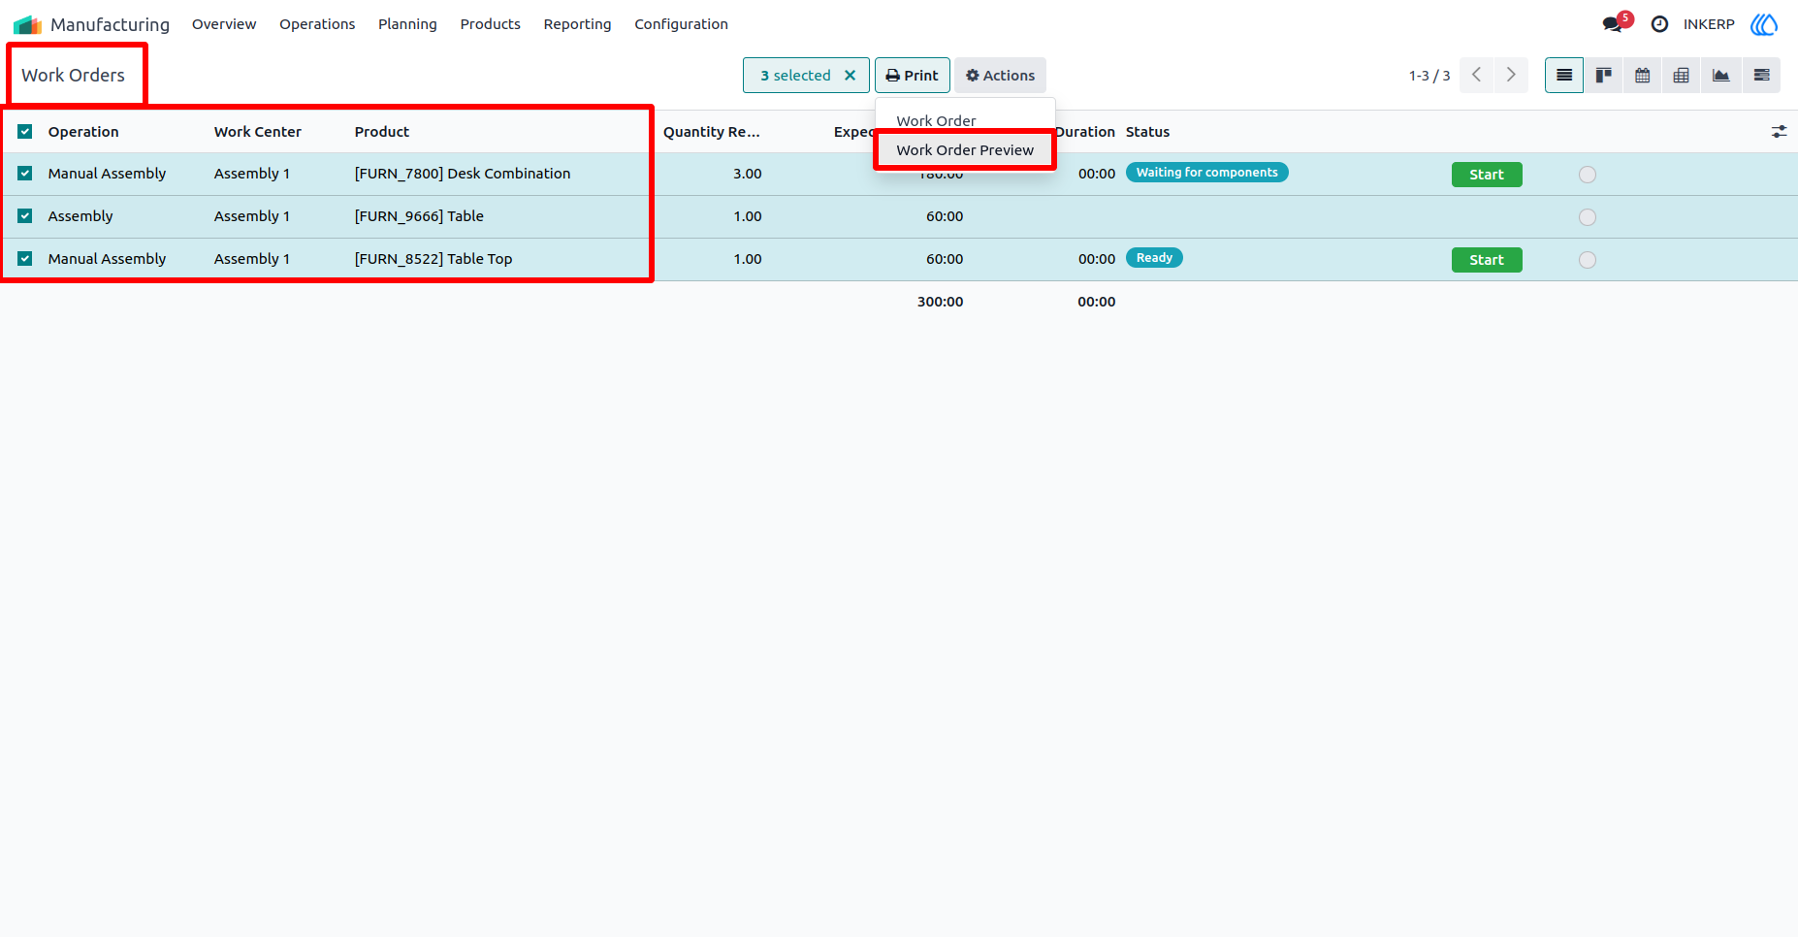Image resolution: width=1798 pixels, height=937 pixels.
Task: Switch to pivot table view
Action: pyautogui.click(x=1682, y=76)
